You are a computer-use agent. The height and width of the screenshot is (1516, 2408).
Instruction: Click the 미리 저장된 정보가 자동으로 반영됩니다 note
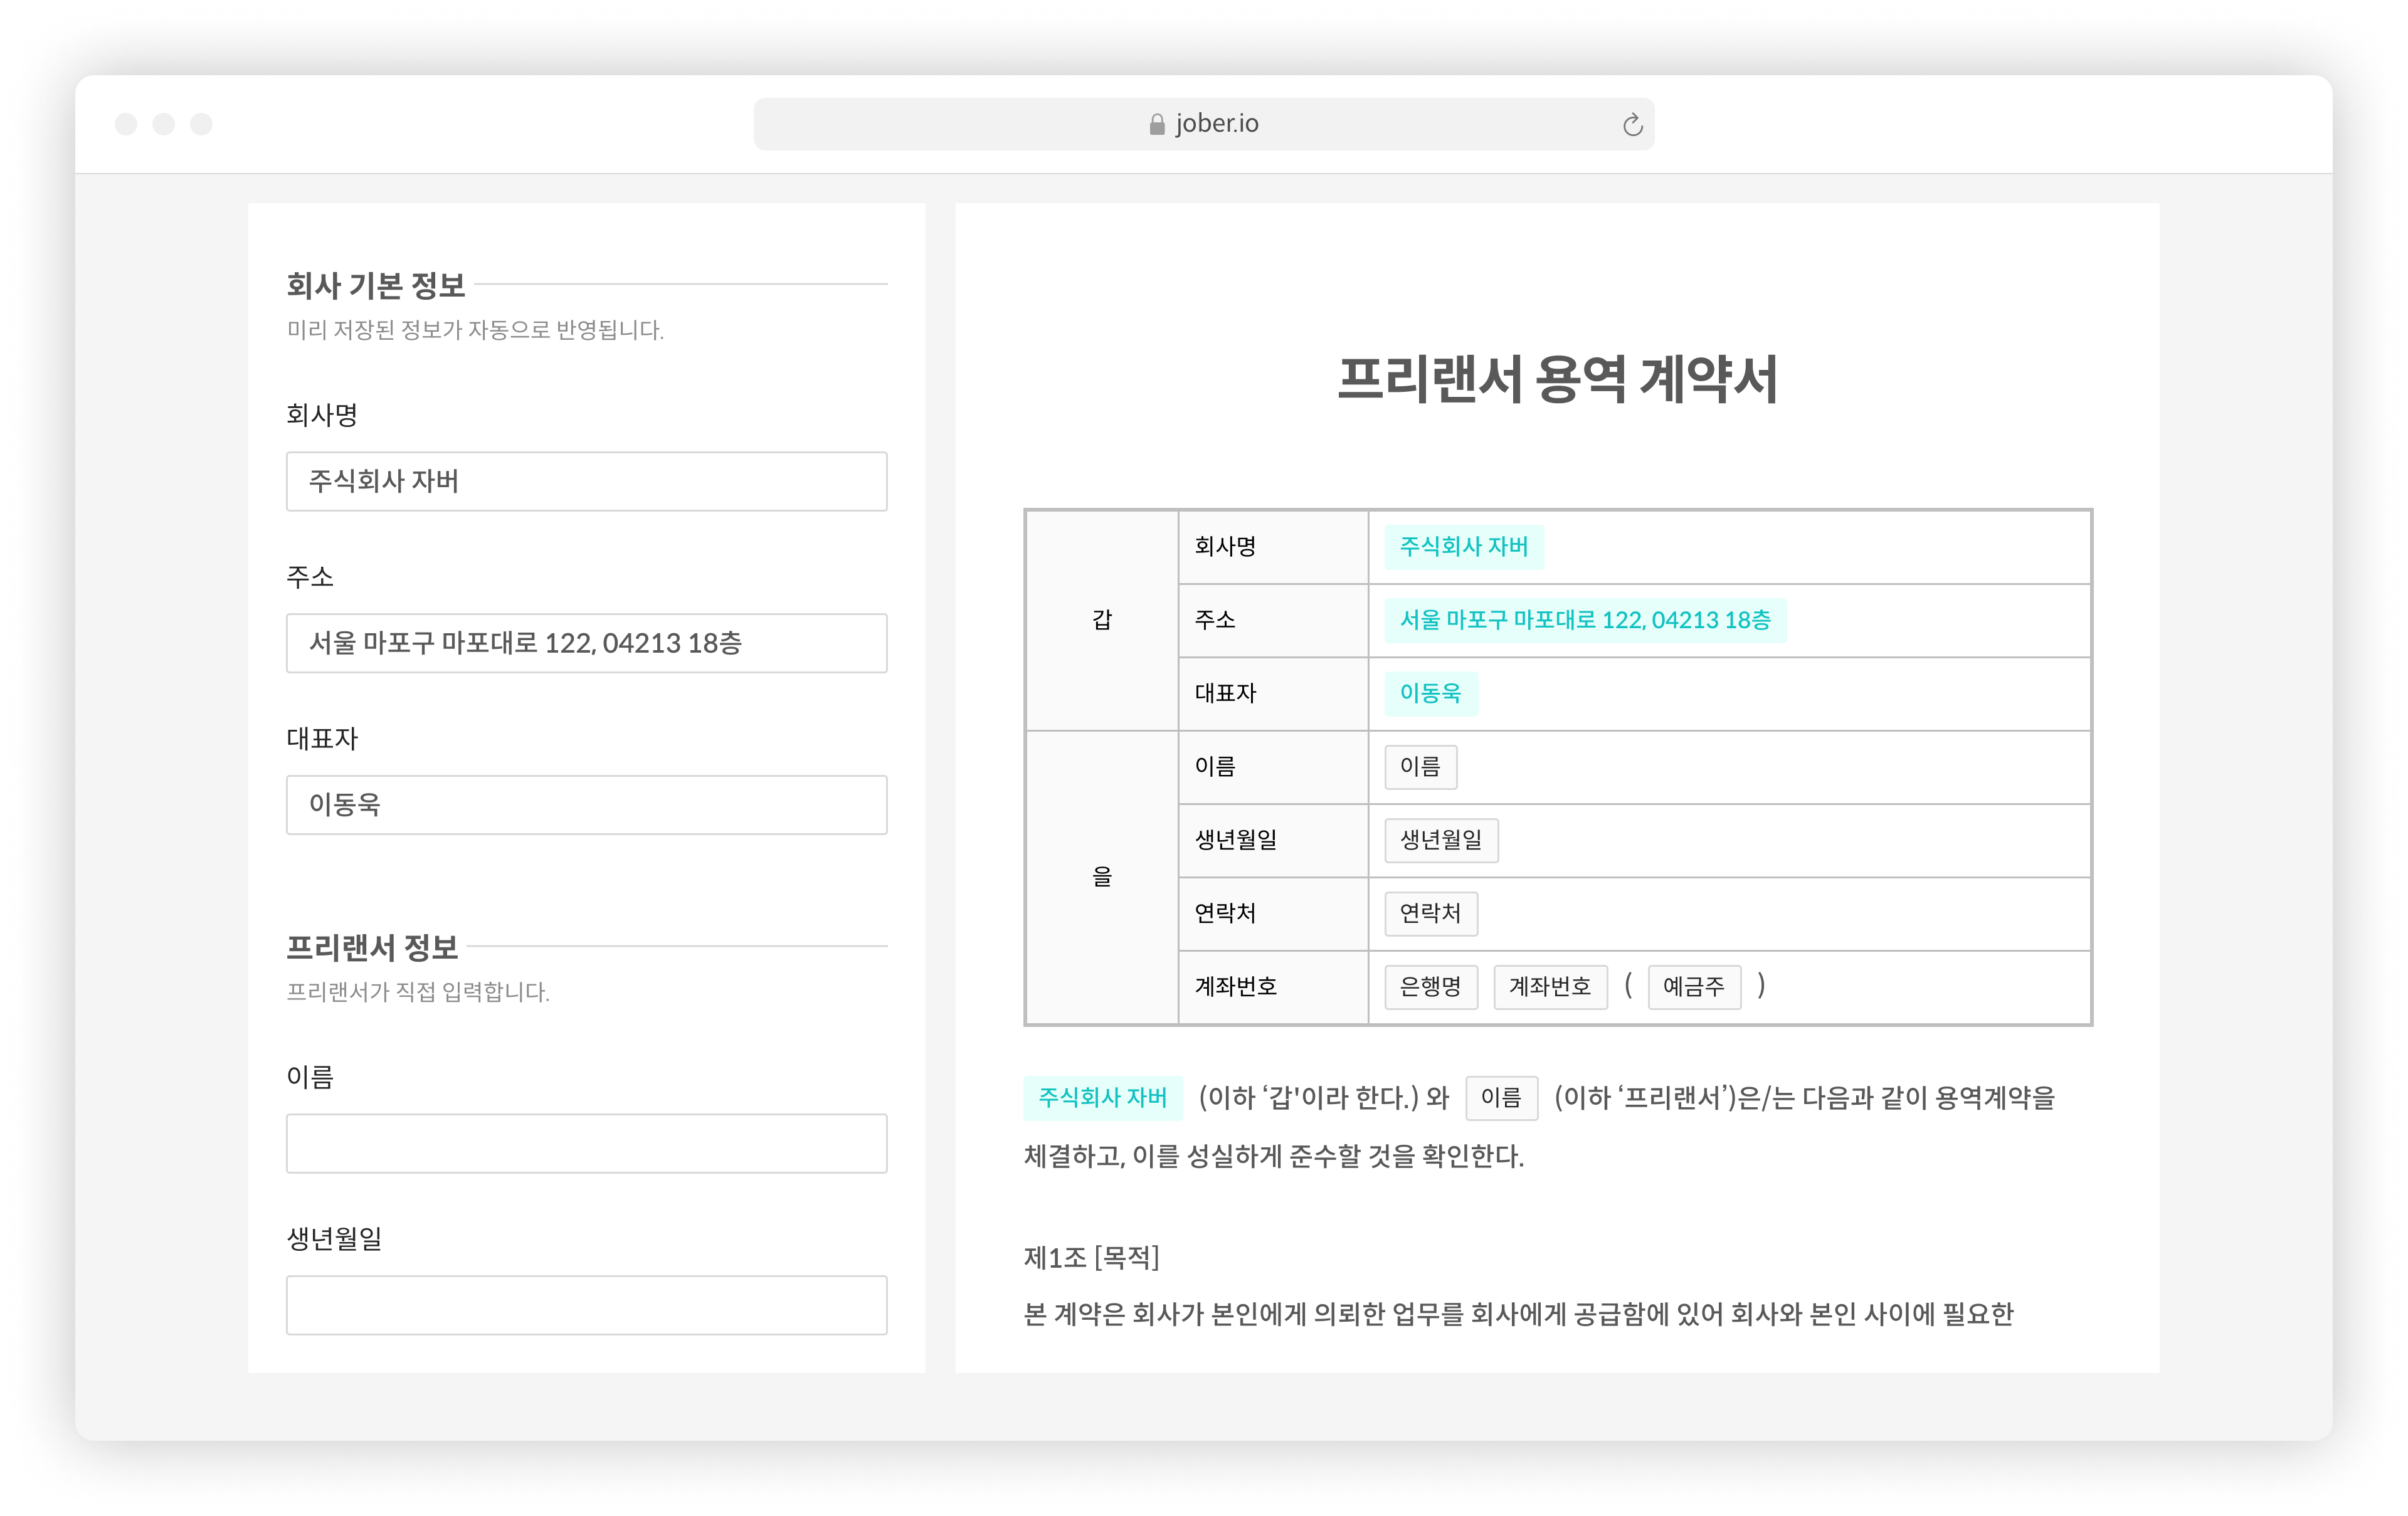475,330
